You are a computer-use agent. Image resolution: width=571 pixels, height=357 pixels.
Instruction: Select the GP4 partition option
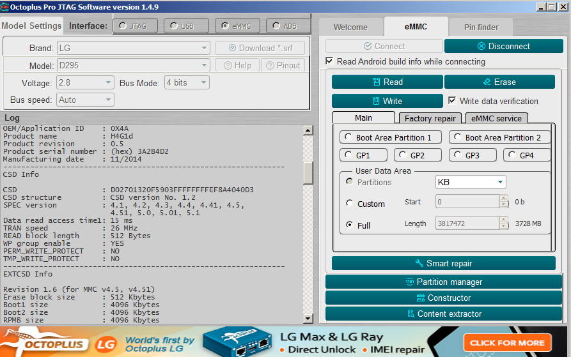[527, 155]
